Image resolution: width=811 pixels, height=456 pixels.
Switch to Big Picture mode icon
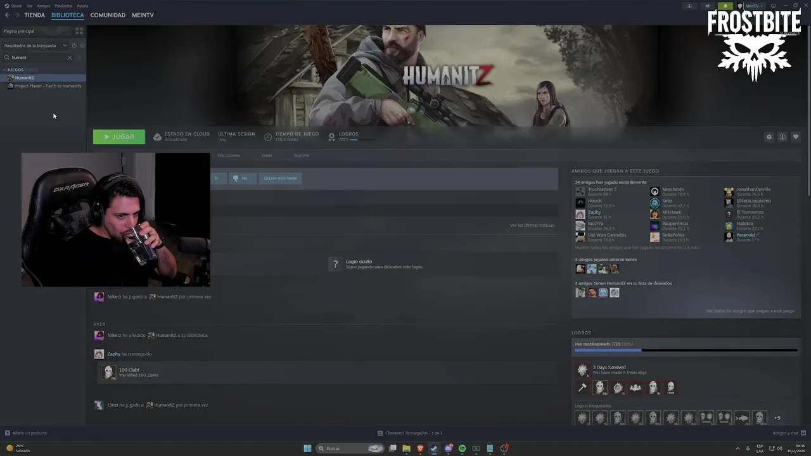click(773, 6)
